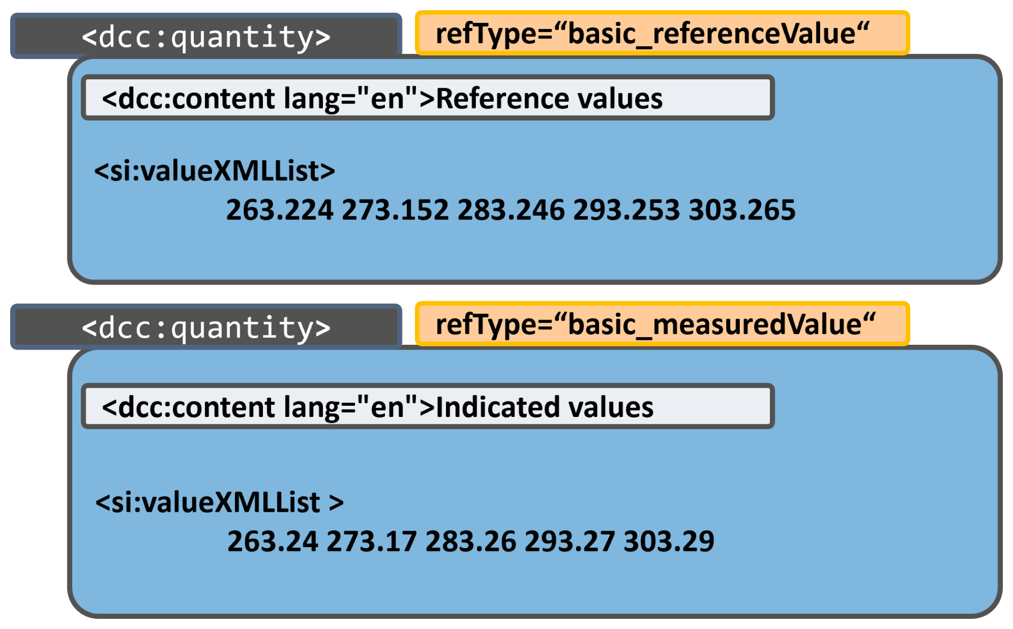1013x629 pixels.
Task: Select the reference value 273.152
Action: click(395, 210)
